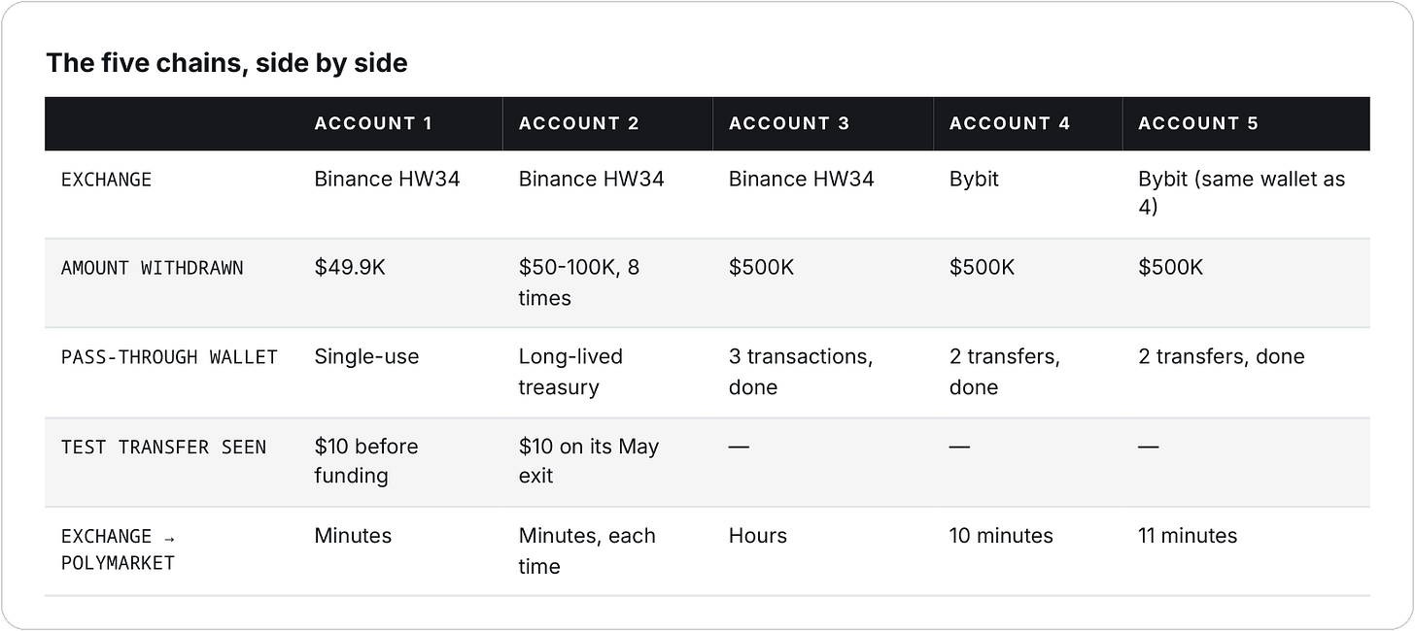
Task: Click the ACCOUNT 1 column header
Action: click(x=373, y=123)
